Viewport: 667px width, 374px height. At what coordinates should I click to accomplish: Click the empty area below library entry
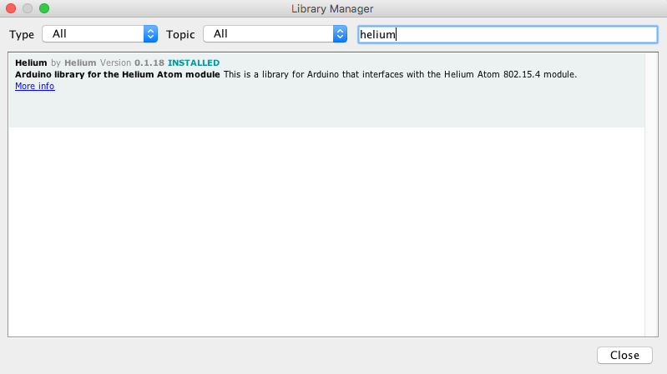[326, 233]
